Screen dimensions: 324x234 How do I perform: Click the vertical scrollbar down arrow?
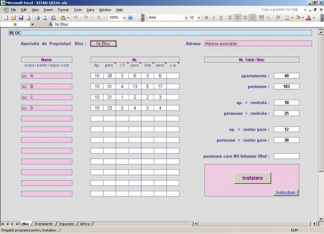pyautogui.click(x=321, y=219)
